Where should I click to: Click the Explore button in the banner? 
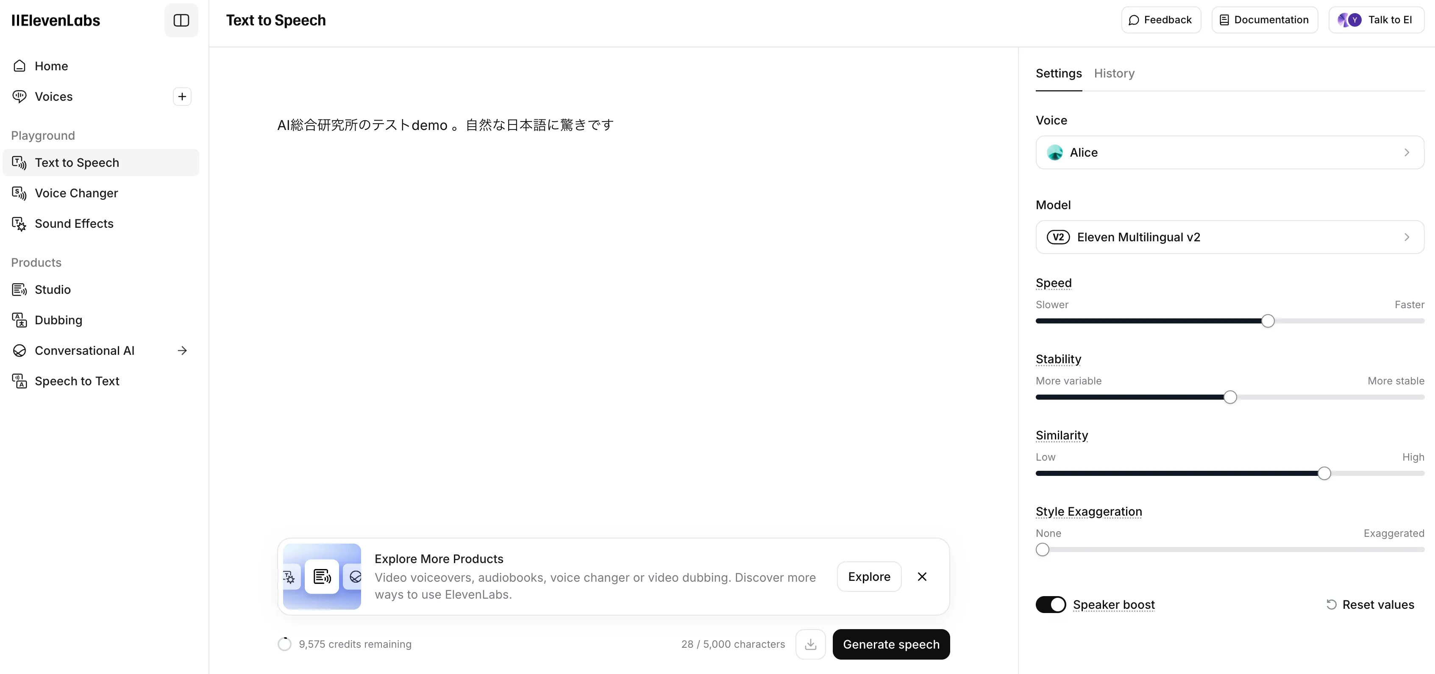coord(869,577)
